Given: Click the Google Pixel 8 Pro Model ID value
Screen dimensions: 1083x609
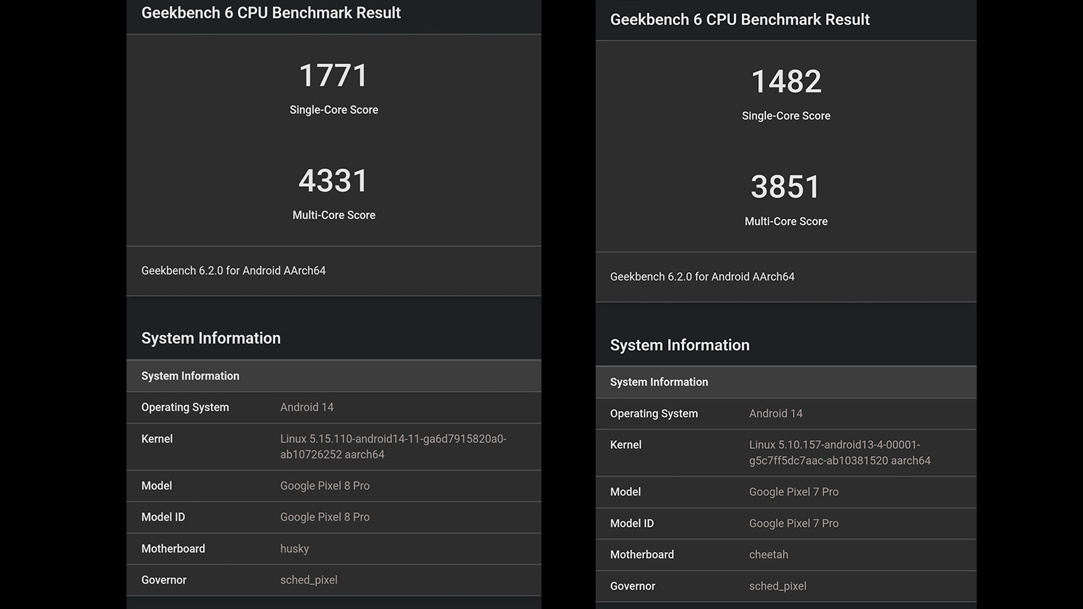Looking at the screenshot, I should 325,517.
